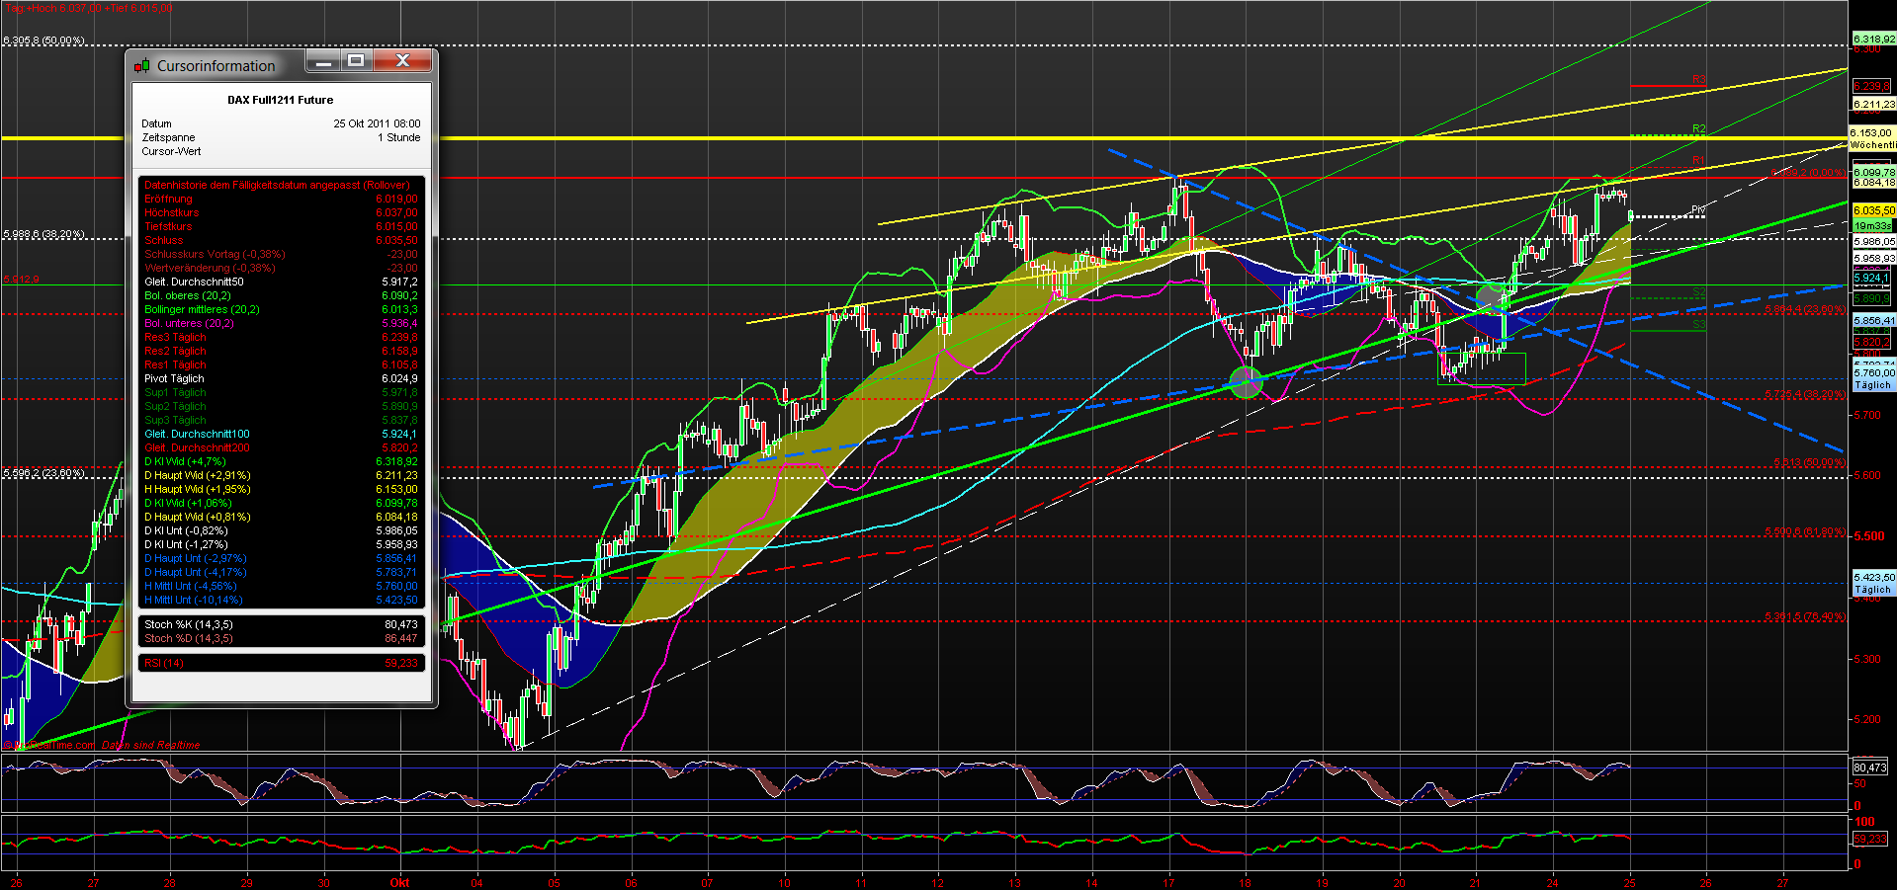This screenshot has width=1897, height=890.
Task: Click the Okt label on the time axis
Action: (x=399, y=882)
